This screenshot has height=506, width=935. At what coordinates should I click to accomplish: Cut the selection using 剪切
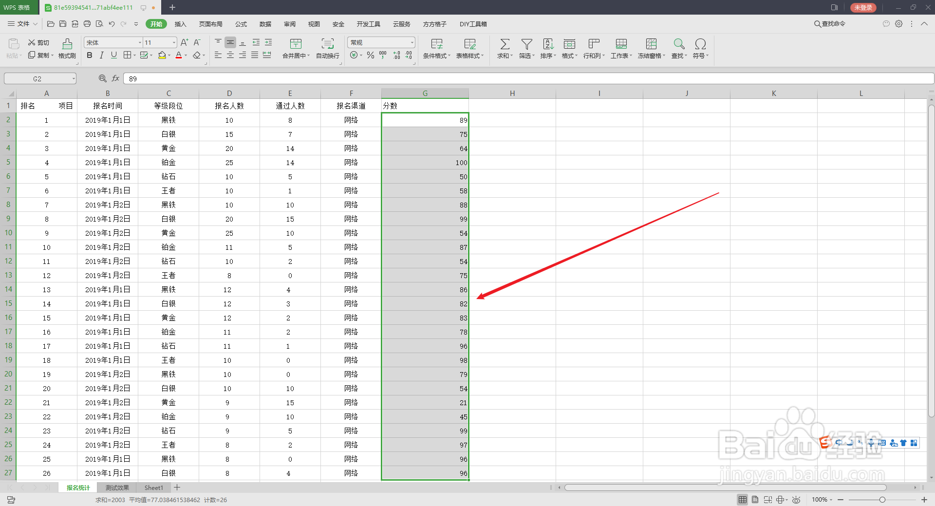[x=39, y=43]
